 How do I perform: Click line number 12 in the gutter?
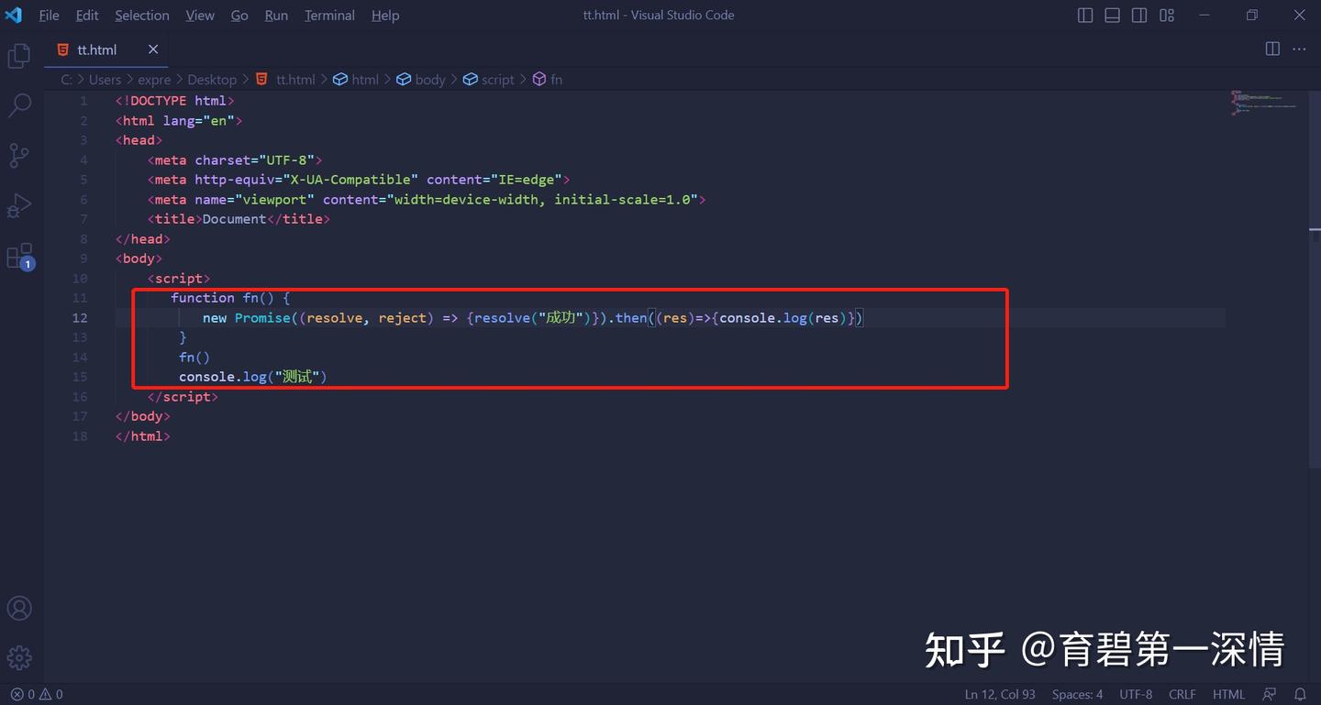tap(81, 317)
